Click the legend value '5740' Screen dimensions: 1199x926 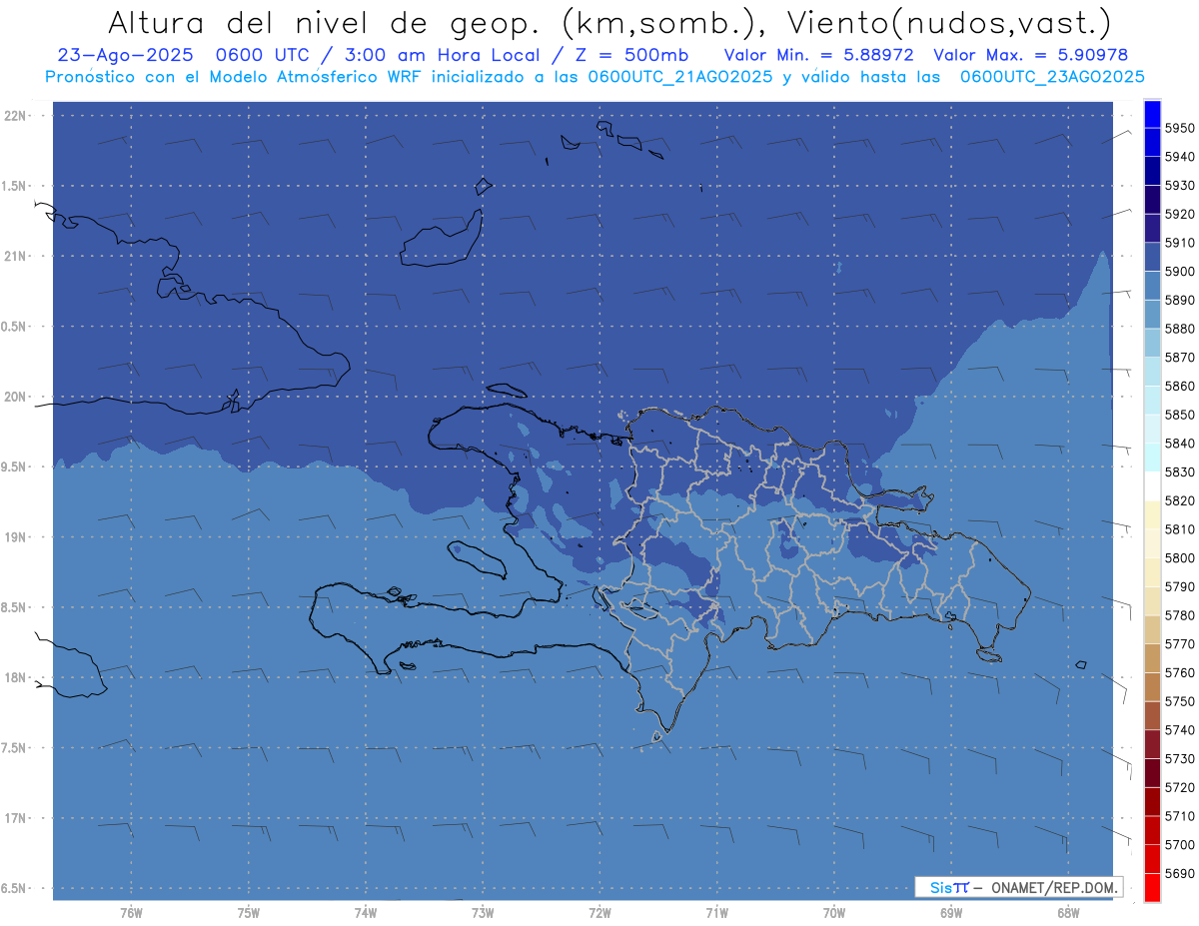(x=1179, y=730)
